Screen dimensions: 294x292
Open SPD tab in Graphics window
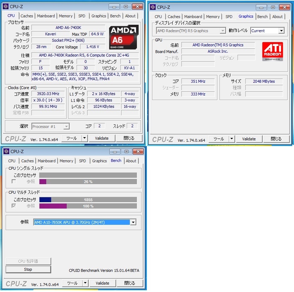229,17
